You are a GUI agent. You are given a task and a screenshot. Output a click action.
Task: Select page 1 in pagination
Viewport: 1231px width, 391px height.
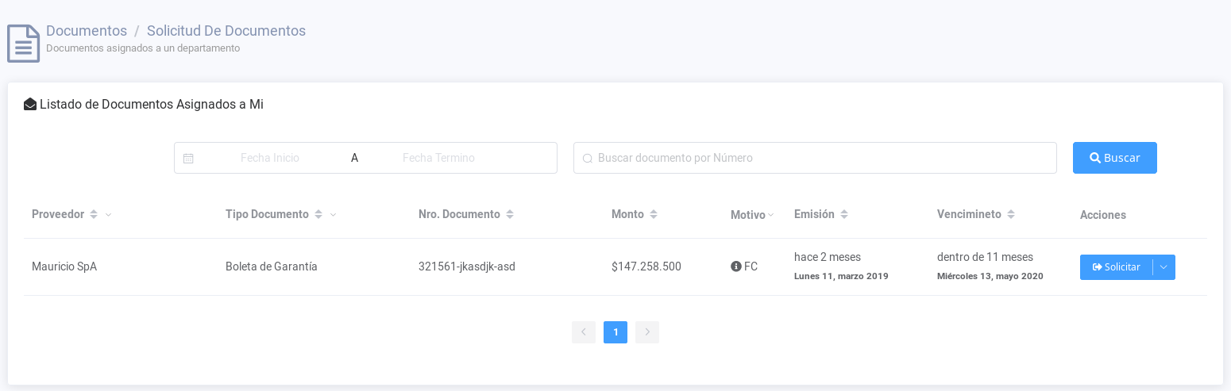pyautogui.click(x=615, y=332)
